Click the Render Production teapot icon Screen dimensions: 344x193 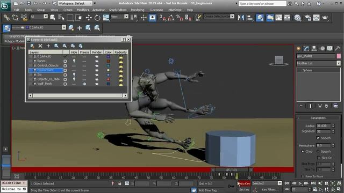325,18
